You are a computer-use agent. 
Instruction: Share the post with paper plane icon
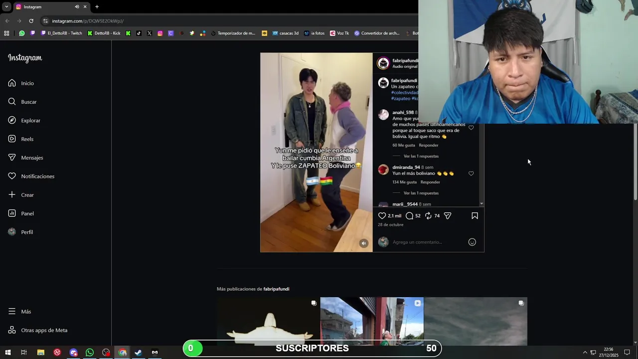pyautogui.click(x=448, y=216)
